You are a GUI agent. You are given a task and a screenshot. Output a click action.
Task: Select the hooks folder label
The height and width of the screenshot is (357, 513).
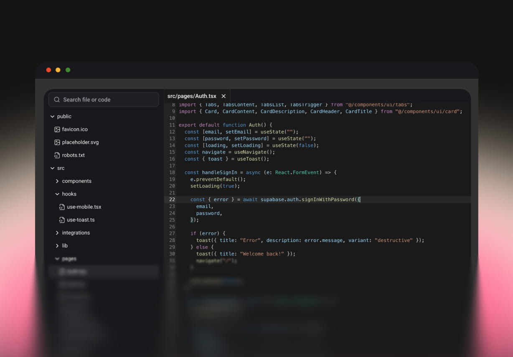[69, 194]
